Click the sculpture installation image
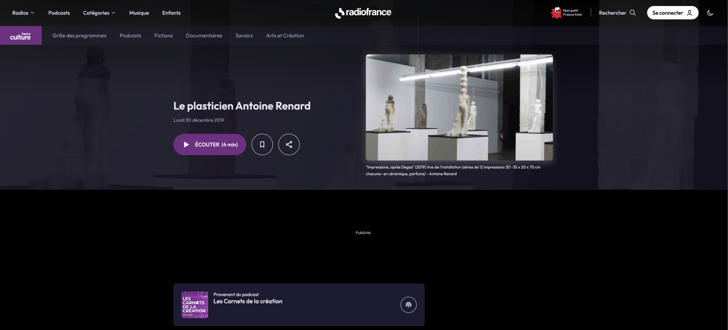 tap(459, 108)
